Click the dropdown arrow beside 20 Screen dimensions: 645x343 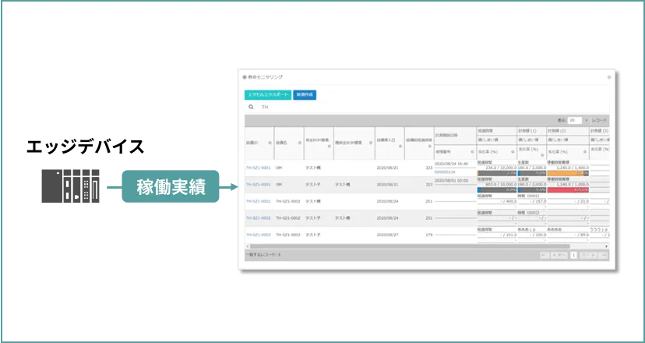tap(586, 120)
